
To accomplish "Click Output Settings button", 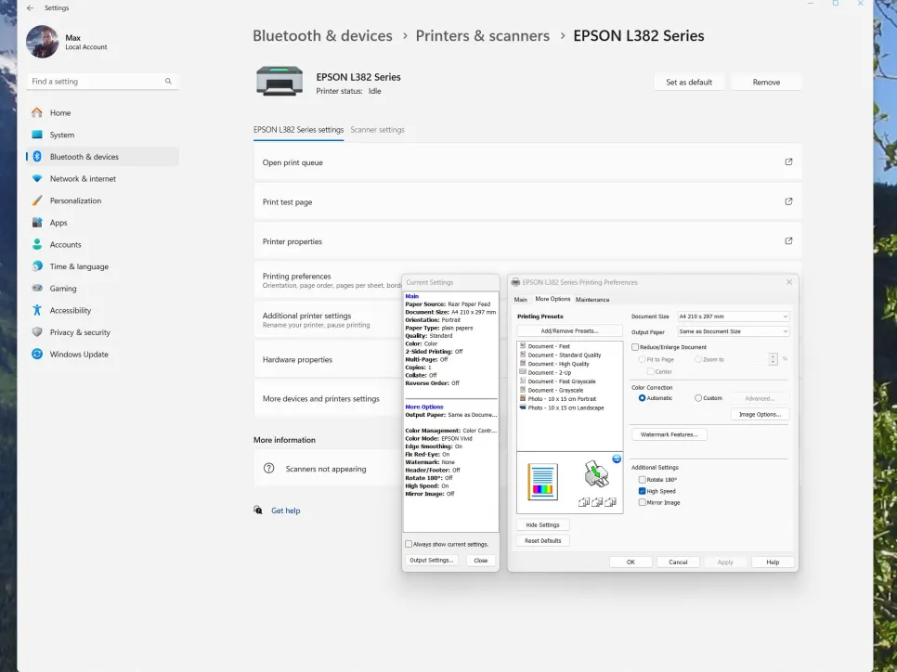I will (x=432, y=561).
